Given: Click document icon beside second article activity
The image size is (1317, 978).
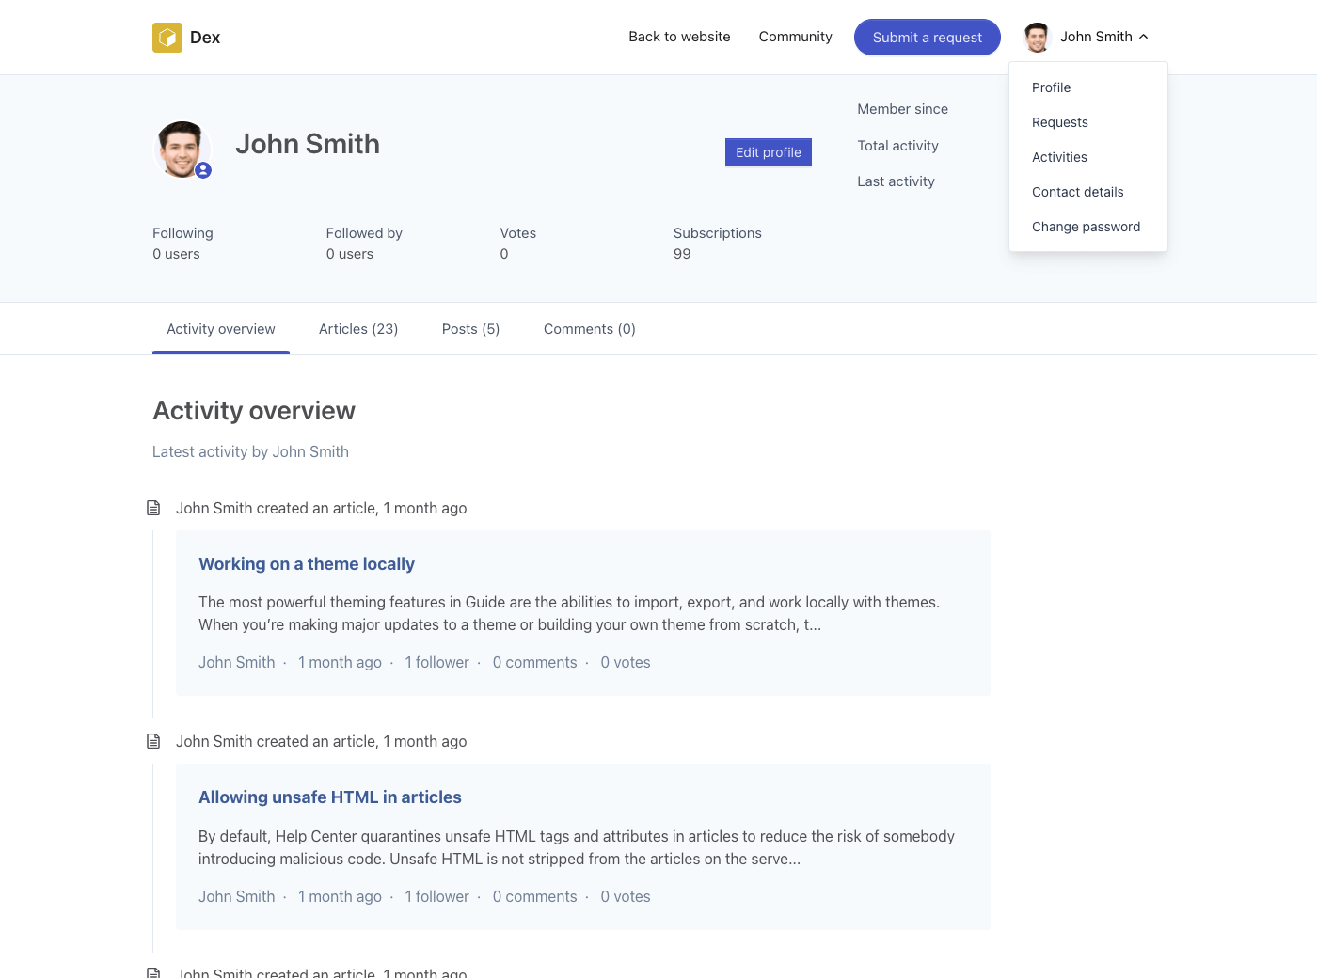Looking at the screenshot, I should [153, 741].
